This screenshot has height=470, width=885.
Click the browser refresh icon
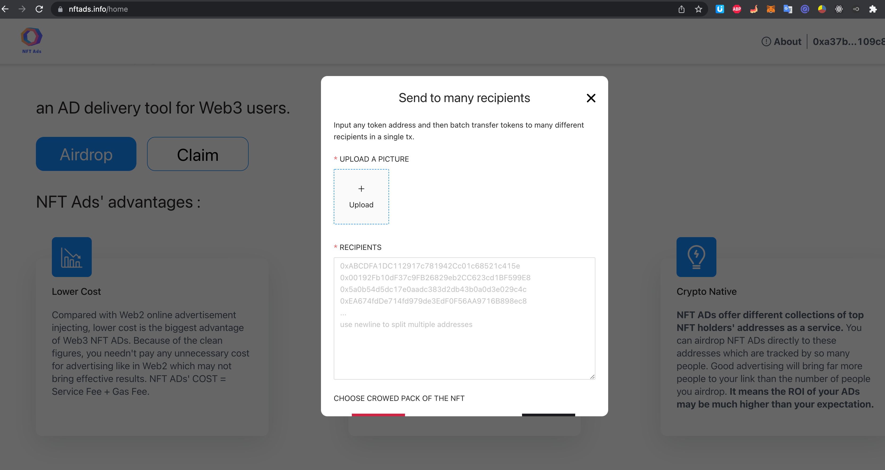click(39, 9)
